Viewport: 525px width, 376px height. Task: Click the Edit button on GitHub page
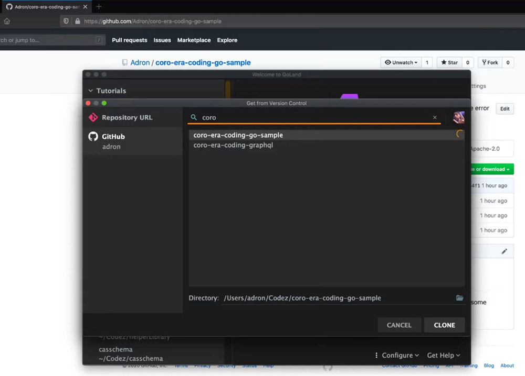[505, 108]
